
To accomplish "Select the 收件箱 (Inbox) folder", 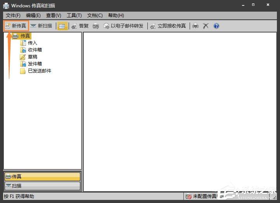I will point(35,50).
